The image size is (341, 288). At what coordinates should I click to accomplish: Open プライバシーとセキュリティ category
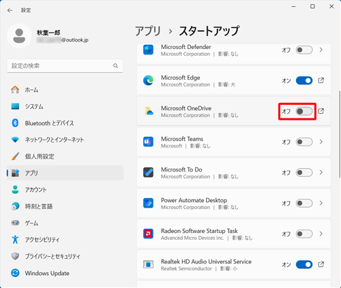tap(65, 256)
